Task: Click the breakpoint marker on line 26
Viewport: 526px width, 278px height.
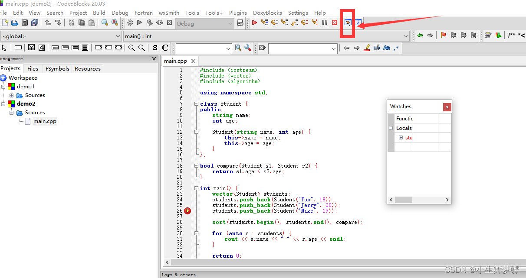Action: pyautogui.click(x=187, y=211)
